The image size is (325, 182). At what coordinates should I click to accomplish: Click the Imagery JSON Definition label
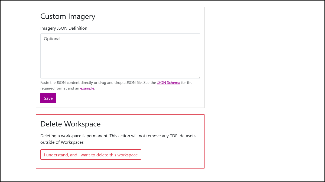click(64, 28)
